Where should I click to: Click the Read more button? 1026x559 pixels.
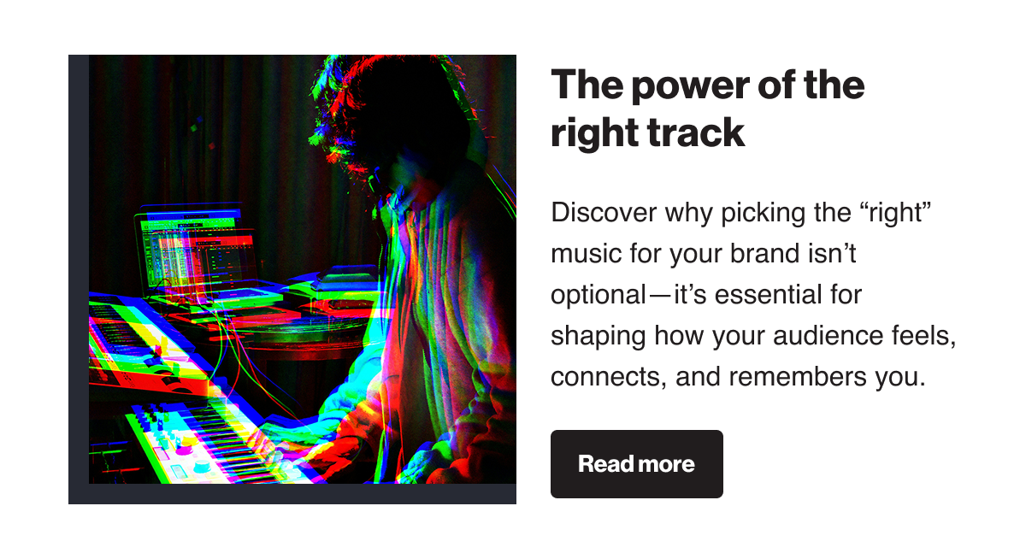(637, 464)
